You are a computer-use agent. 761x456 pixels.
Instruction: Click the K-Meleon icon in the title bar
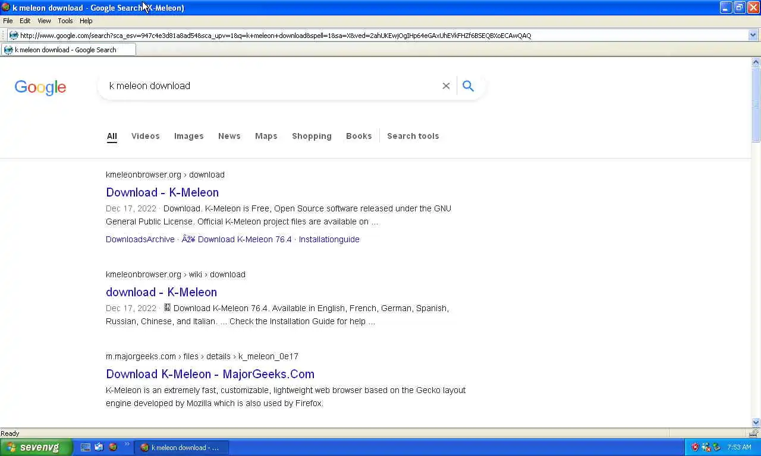(5, 7)
